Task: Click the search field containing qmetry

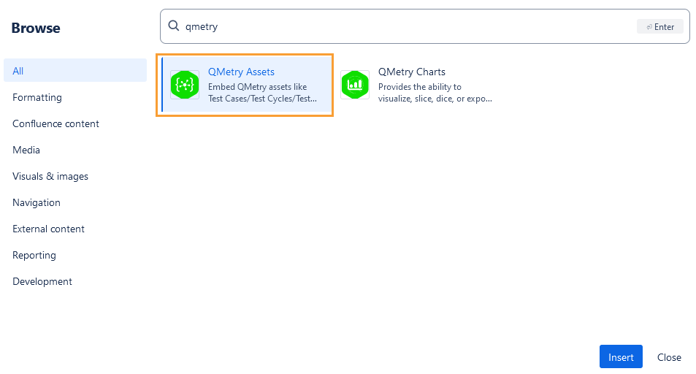Action: [x=425, y=26]
